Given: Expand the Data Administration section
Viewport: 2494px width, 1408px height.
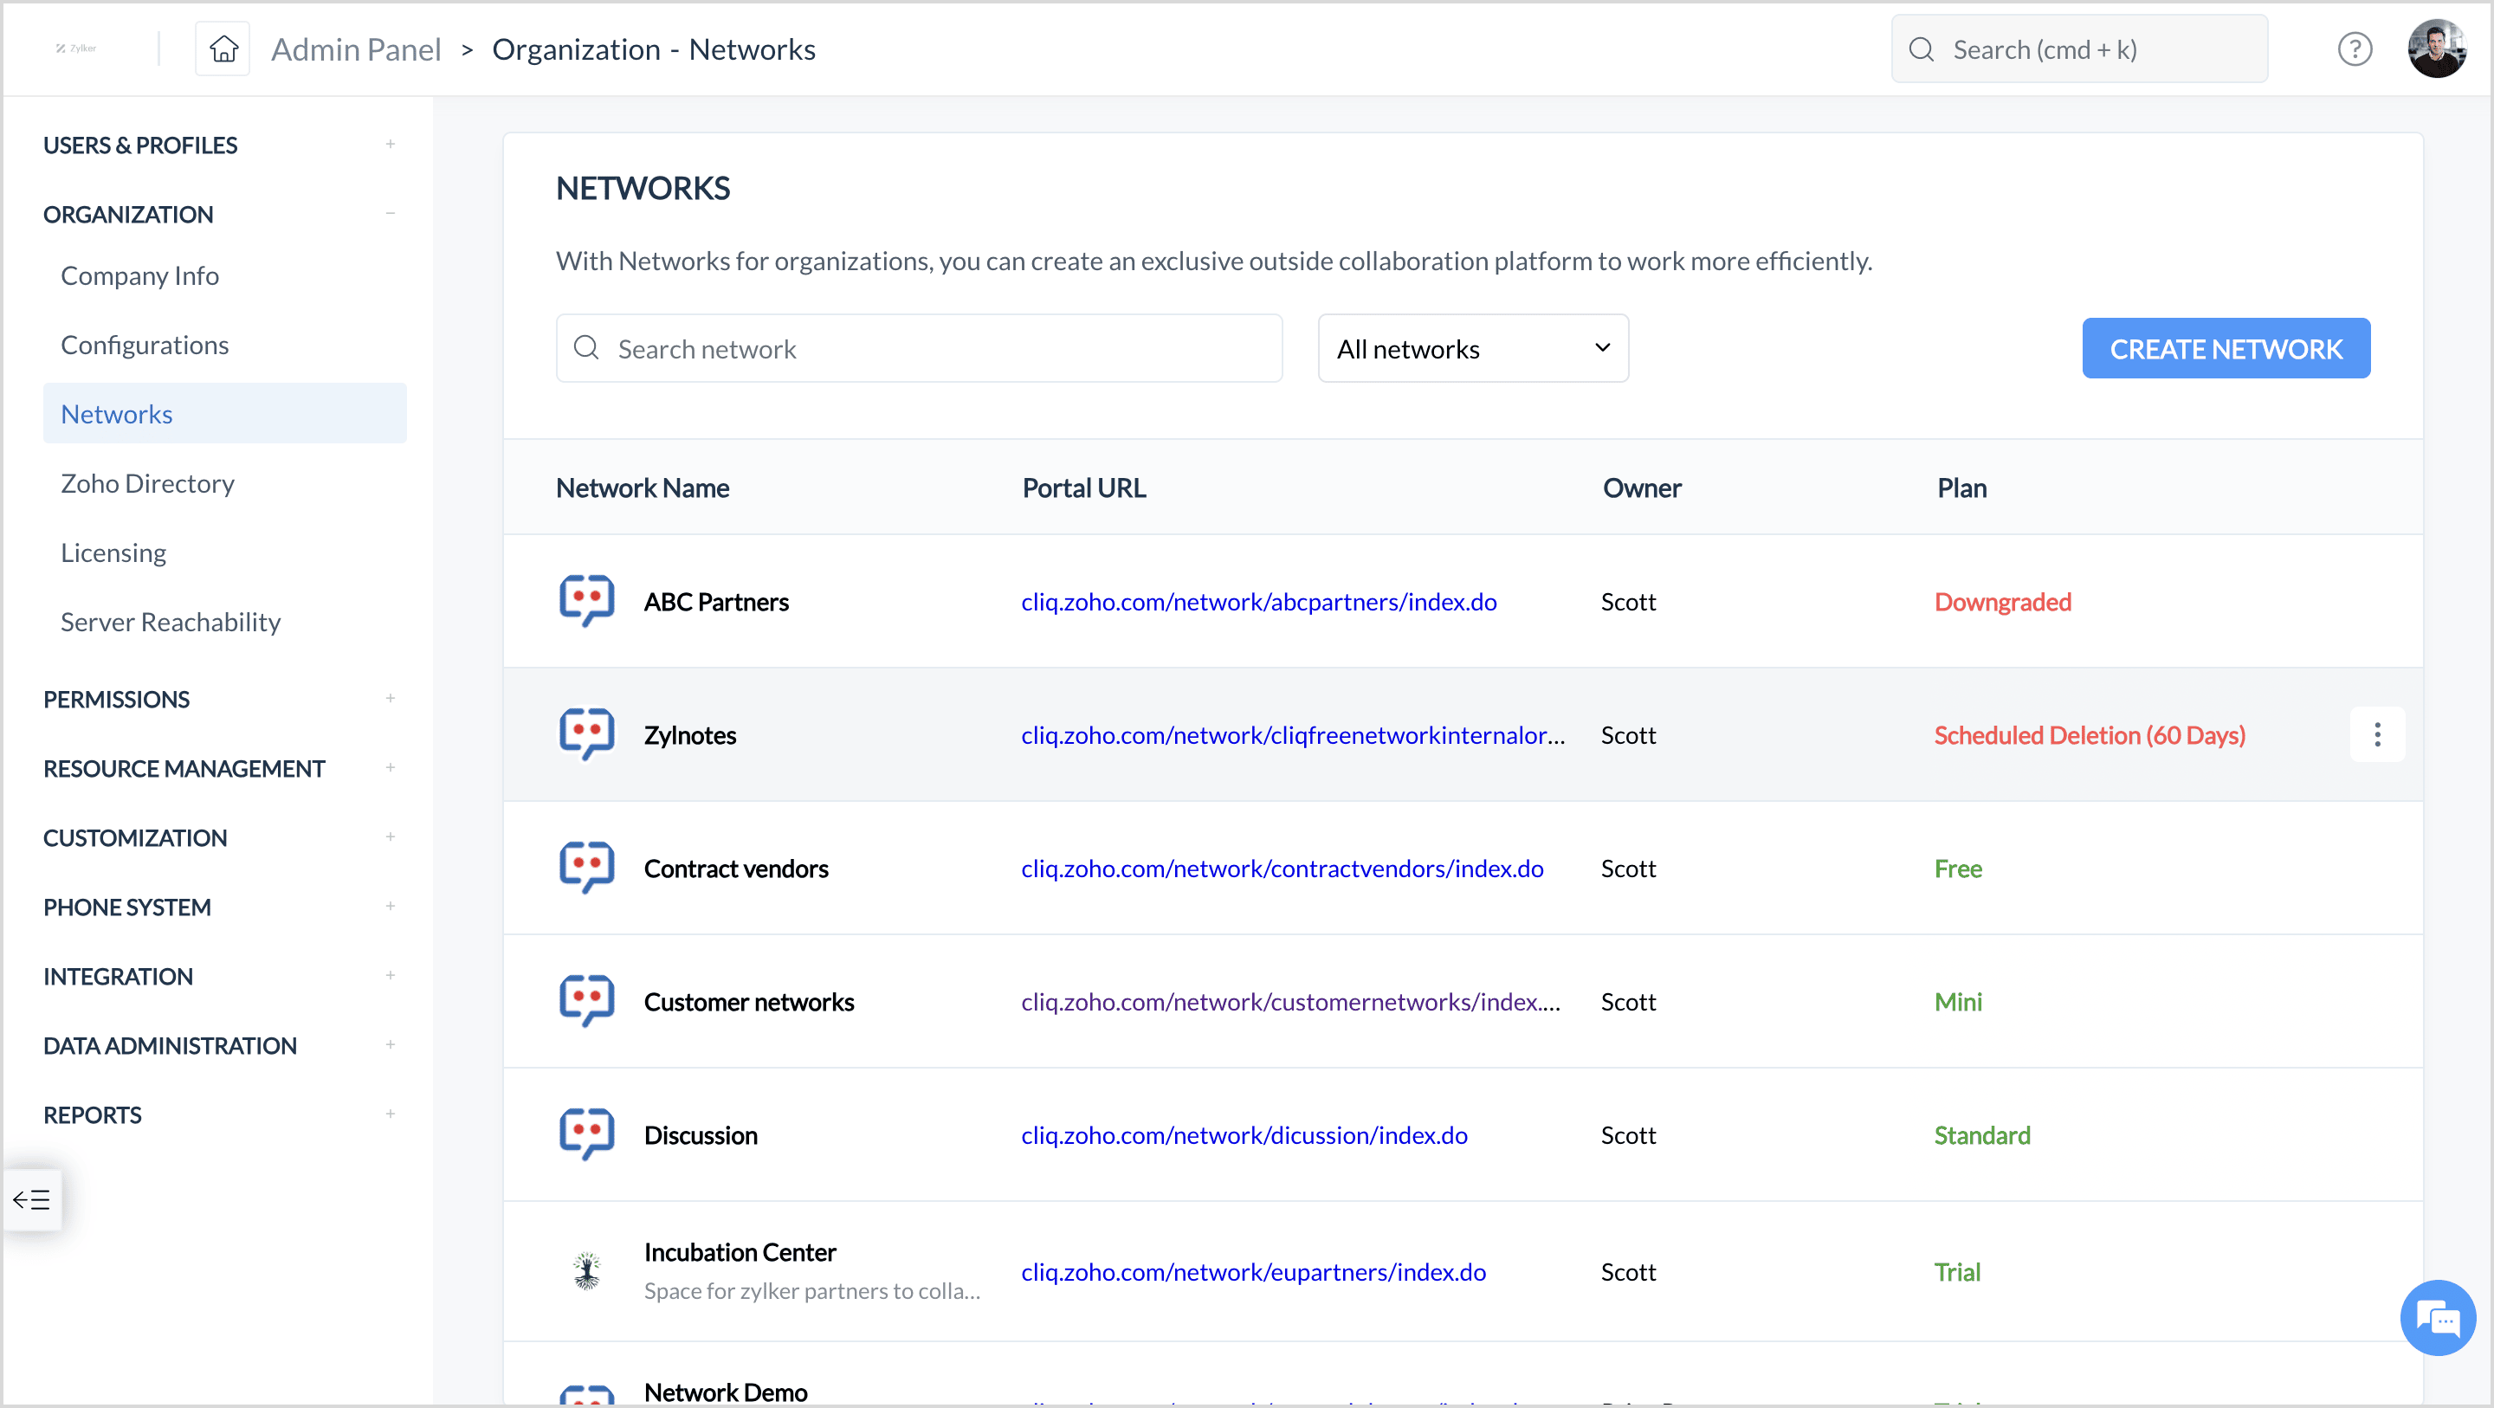Looking at the screenshot, I should click(391, 1045).
